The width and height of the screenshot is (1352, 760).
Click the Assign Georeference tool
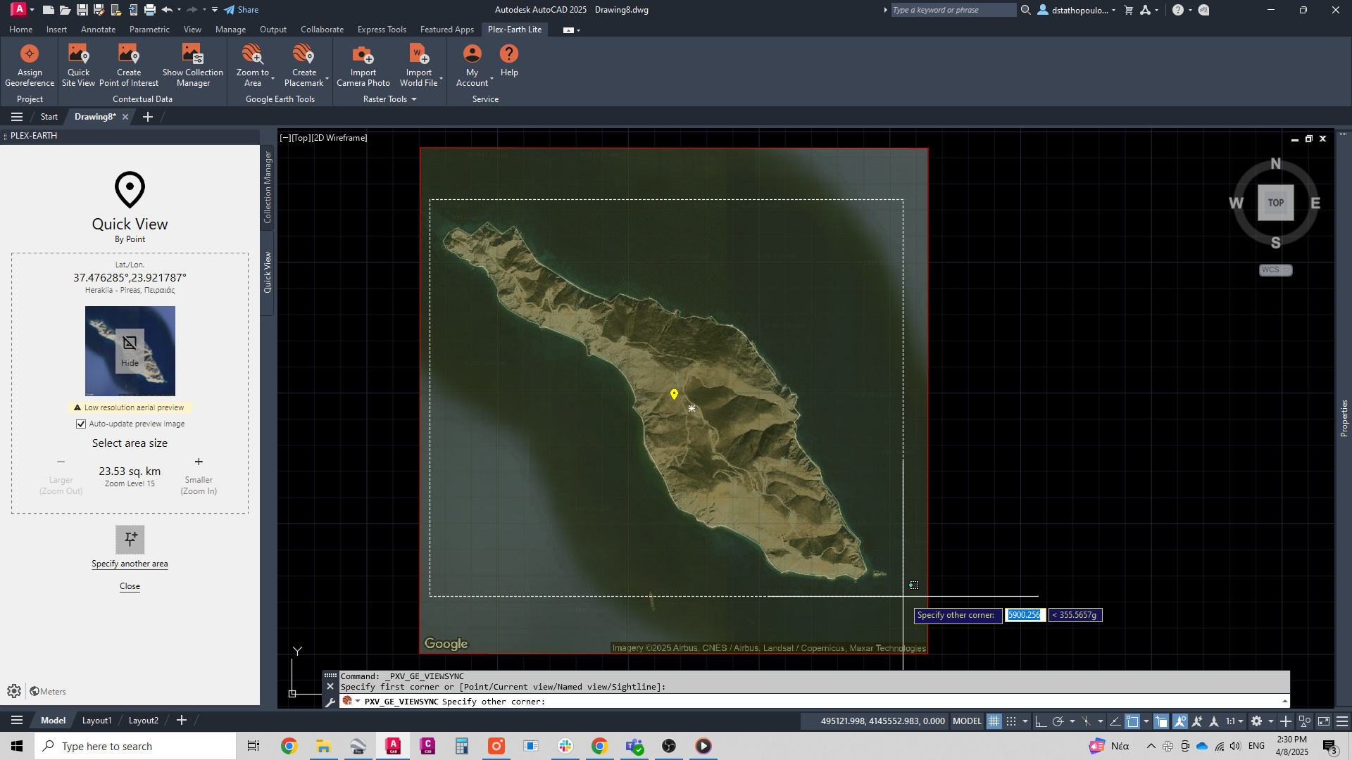[x=30, y=65]
